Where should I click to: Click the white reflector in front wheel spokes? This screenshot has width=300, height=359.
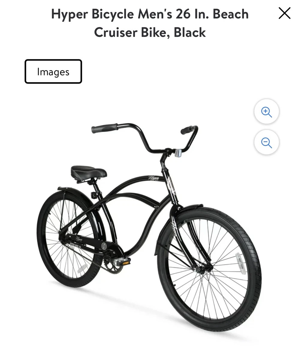[242, 263]
